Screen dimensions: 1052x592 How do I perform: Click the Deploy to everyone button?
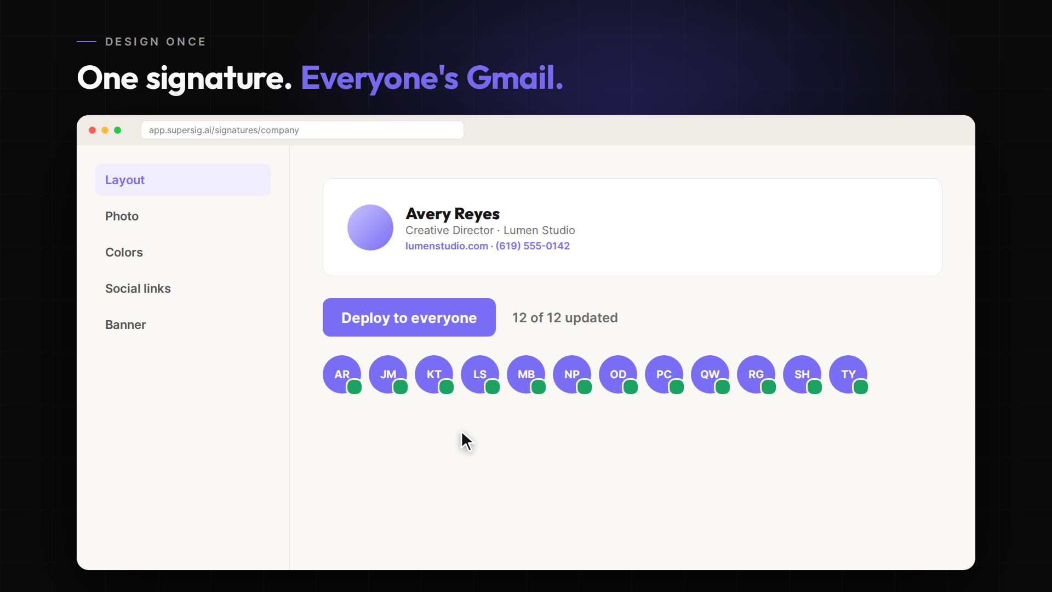click(x=409, y=317)
